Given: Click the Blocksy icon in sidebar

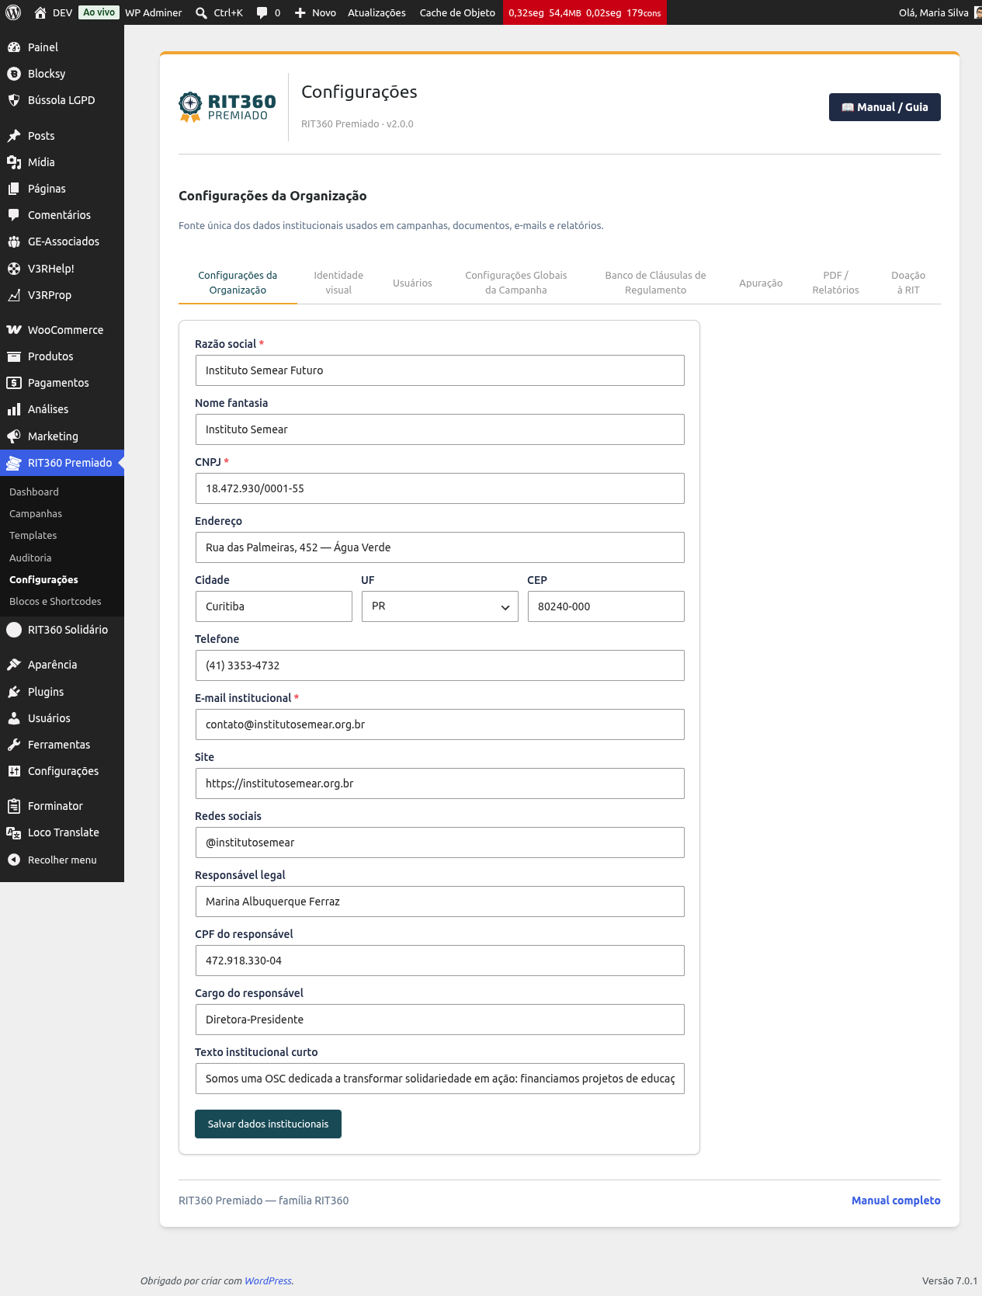Looking at the screenshot, I should click(x=14, y=74).
